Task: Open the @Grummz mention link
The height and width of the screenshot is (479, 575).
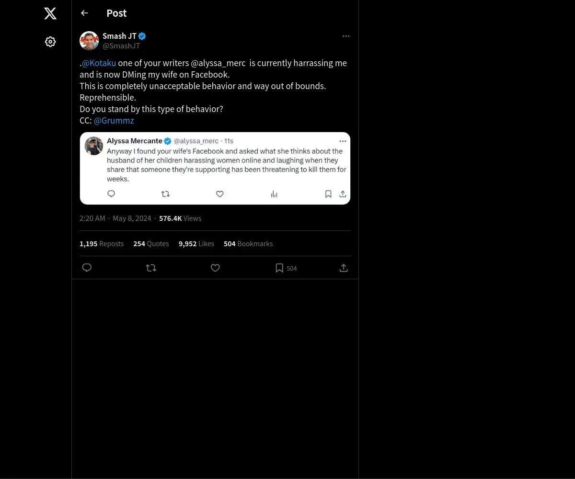Action: pos(114,121)
